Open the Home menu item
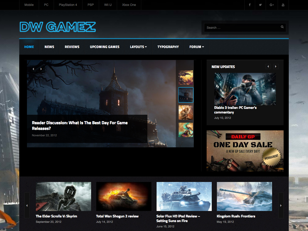 coord(29,47)
